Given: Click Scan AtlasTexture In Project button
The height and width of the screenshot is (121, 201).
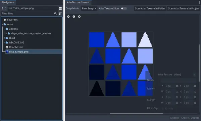Looking at the screenshot, I should pos(184,8).
